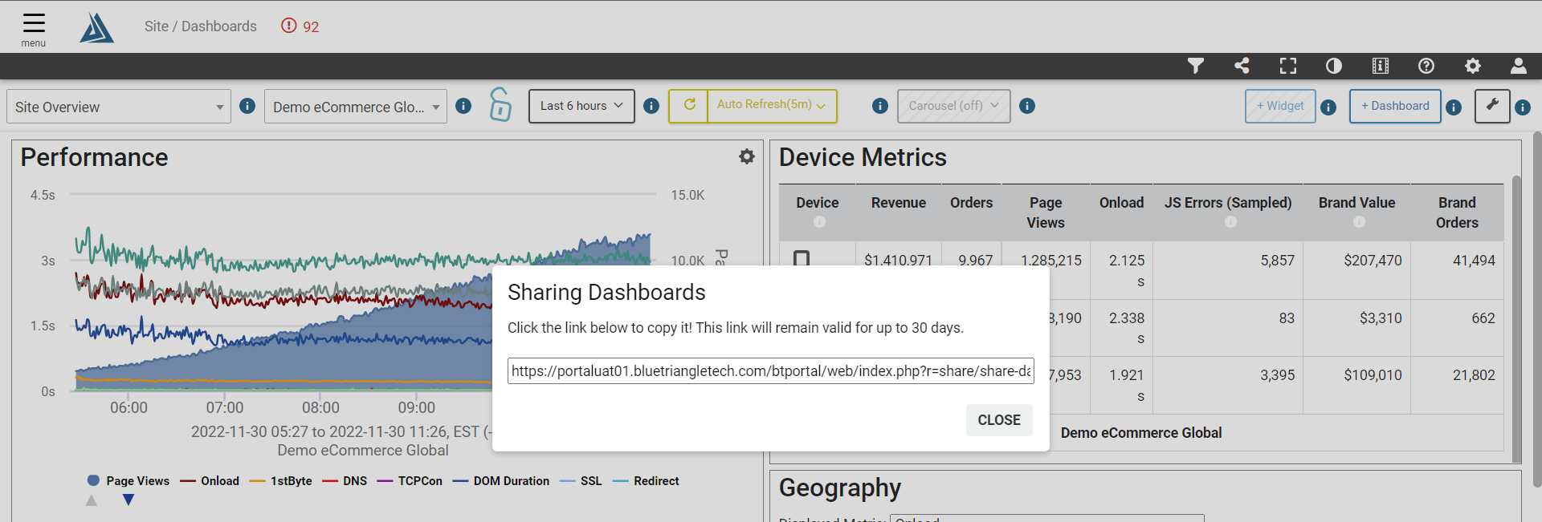The height and width of the screenshot is (522, 1542).
Task: Click the Blue Triangle logo
Action: coord(96,28)
